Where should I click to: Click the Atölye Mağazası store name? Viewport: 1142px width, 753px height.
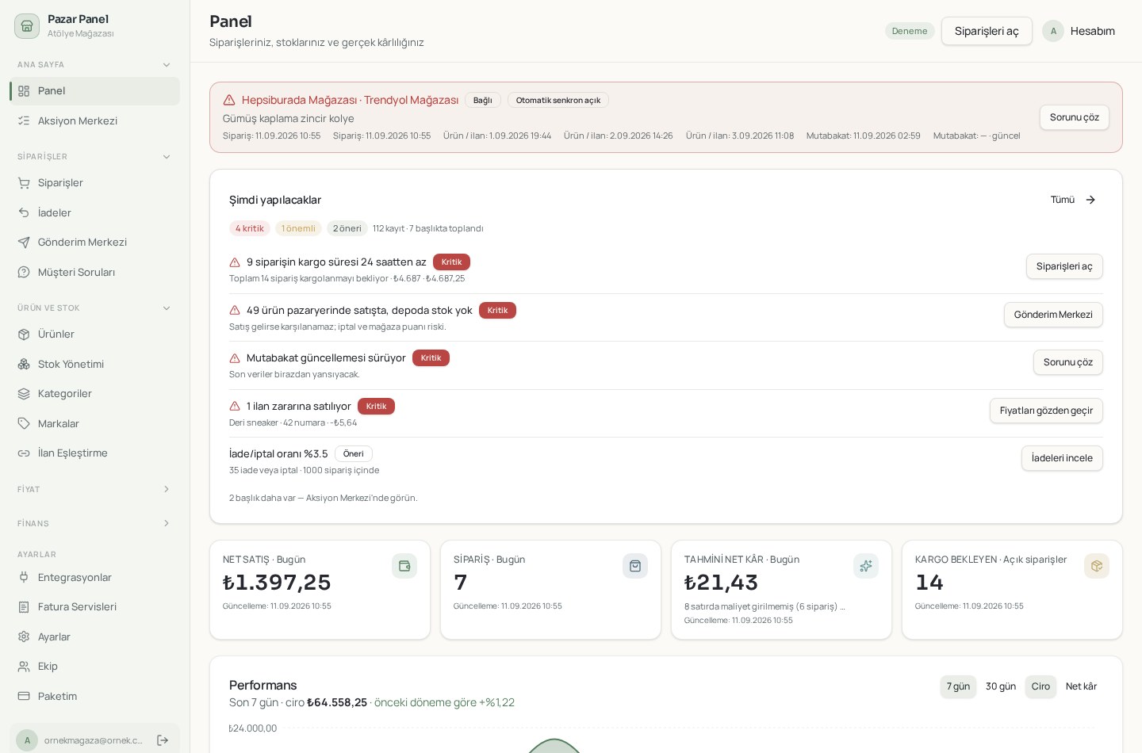(x=81, y=33)
